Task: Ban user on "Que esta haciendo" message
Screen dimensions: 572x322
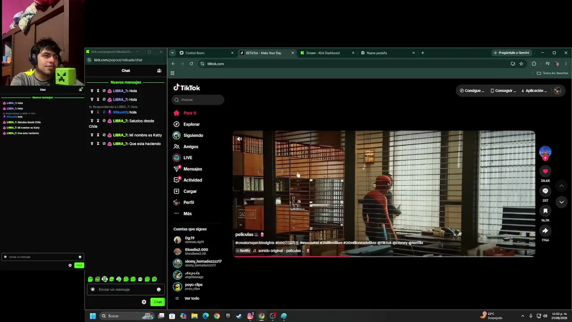Action: tap(104, 144)
